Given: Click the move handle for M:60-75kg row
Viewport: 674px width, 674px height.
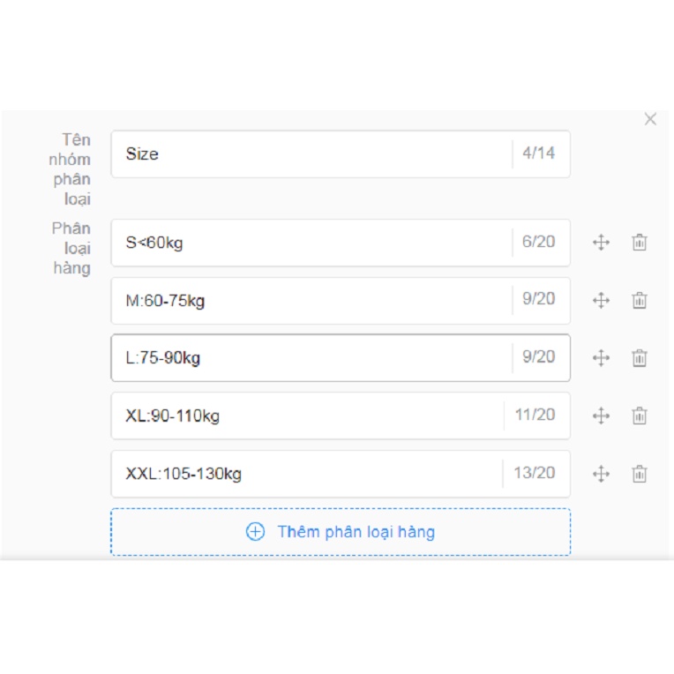Looking at the screenshot, I should pyautogui.click(x=601, y=301).
